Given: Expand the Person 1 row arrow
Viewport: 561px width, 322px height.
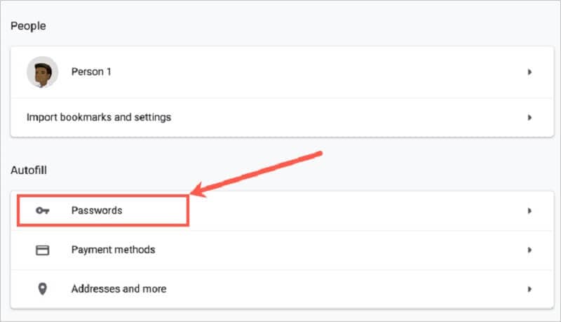Looking at the screenshot, I should click(530, 72).
